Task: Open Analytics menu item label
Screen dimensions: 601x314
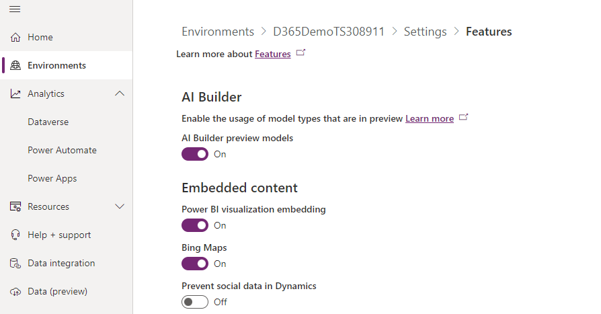Action: click(46, 94)
